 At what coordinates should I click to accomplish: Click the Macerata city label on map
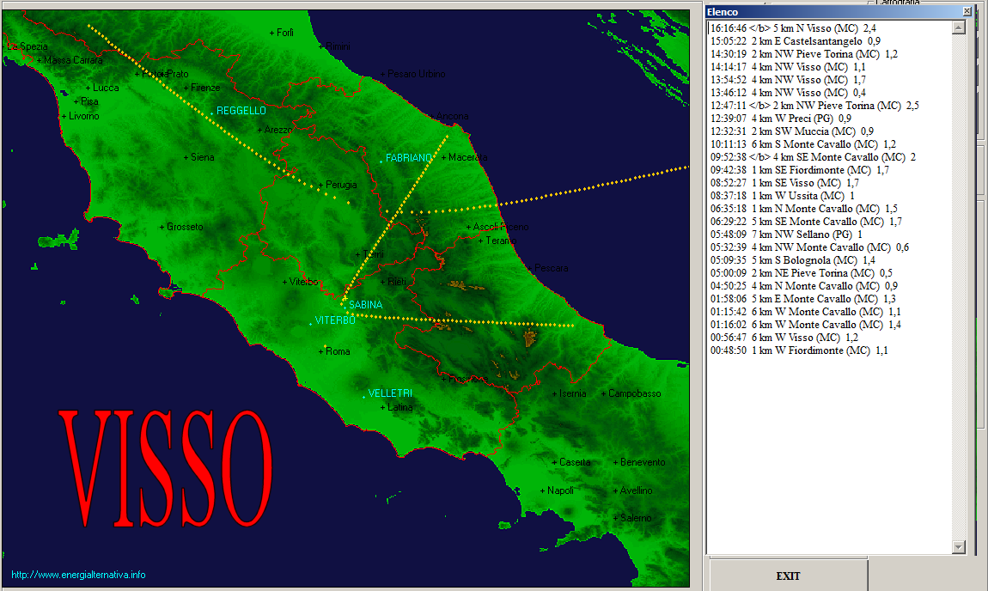click(468, 157)
